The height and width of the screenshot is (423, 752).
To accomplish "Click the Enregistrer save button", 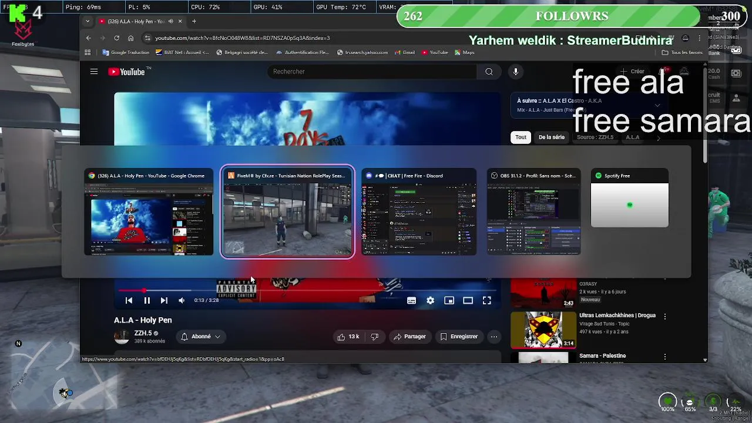I will pos(459,337).
